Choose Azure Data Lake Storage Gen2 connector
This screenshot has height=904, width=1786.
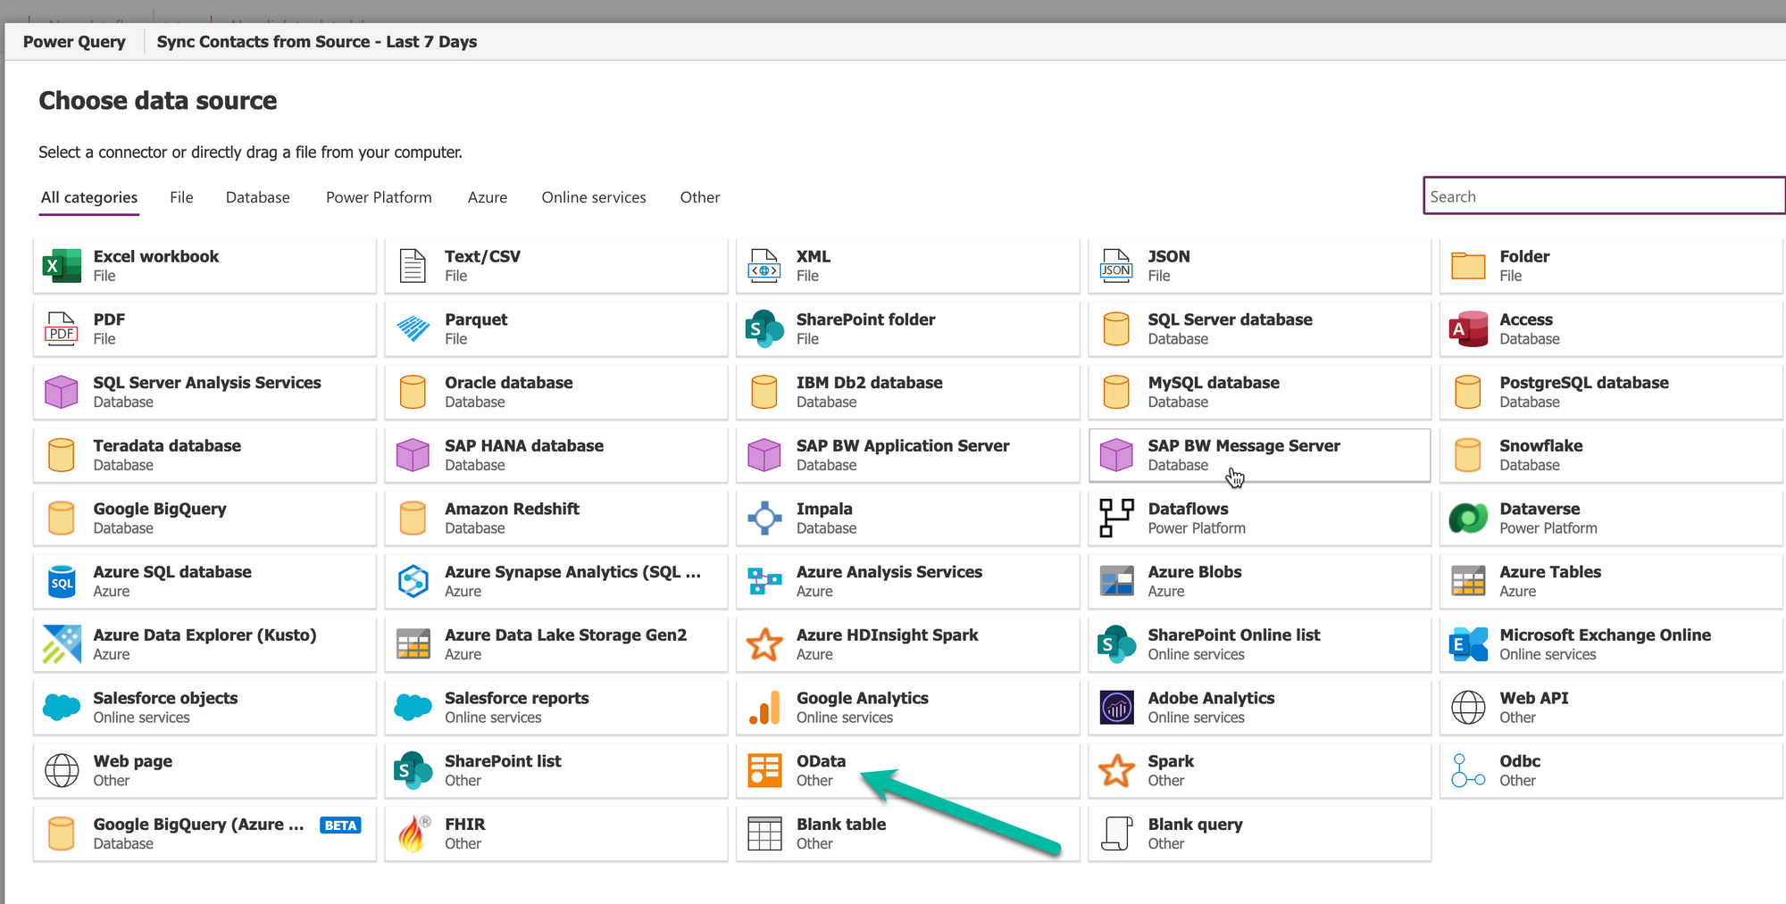click(x=556, y=644)
